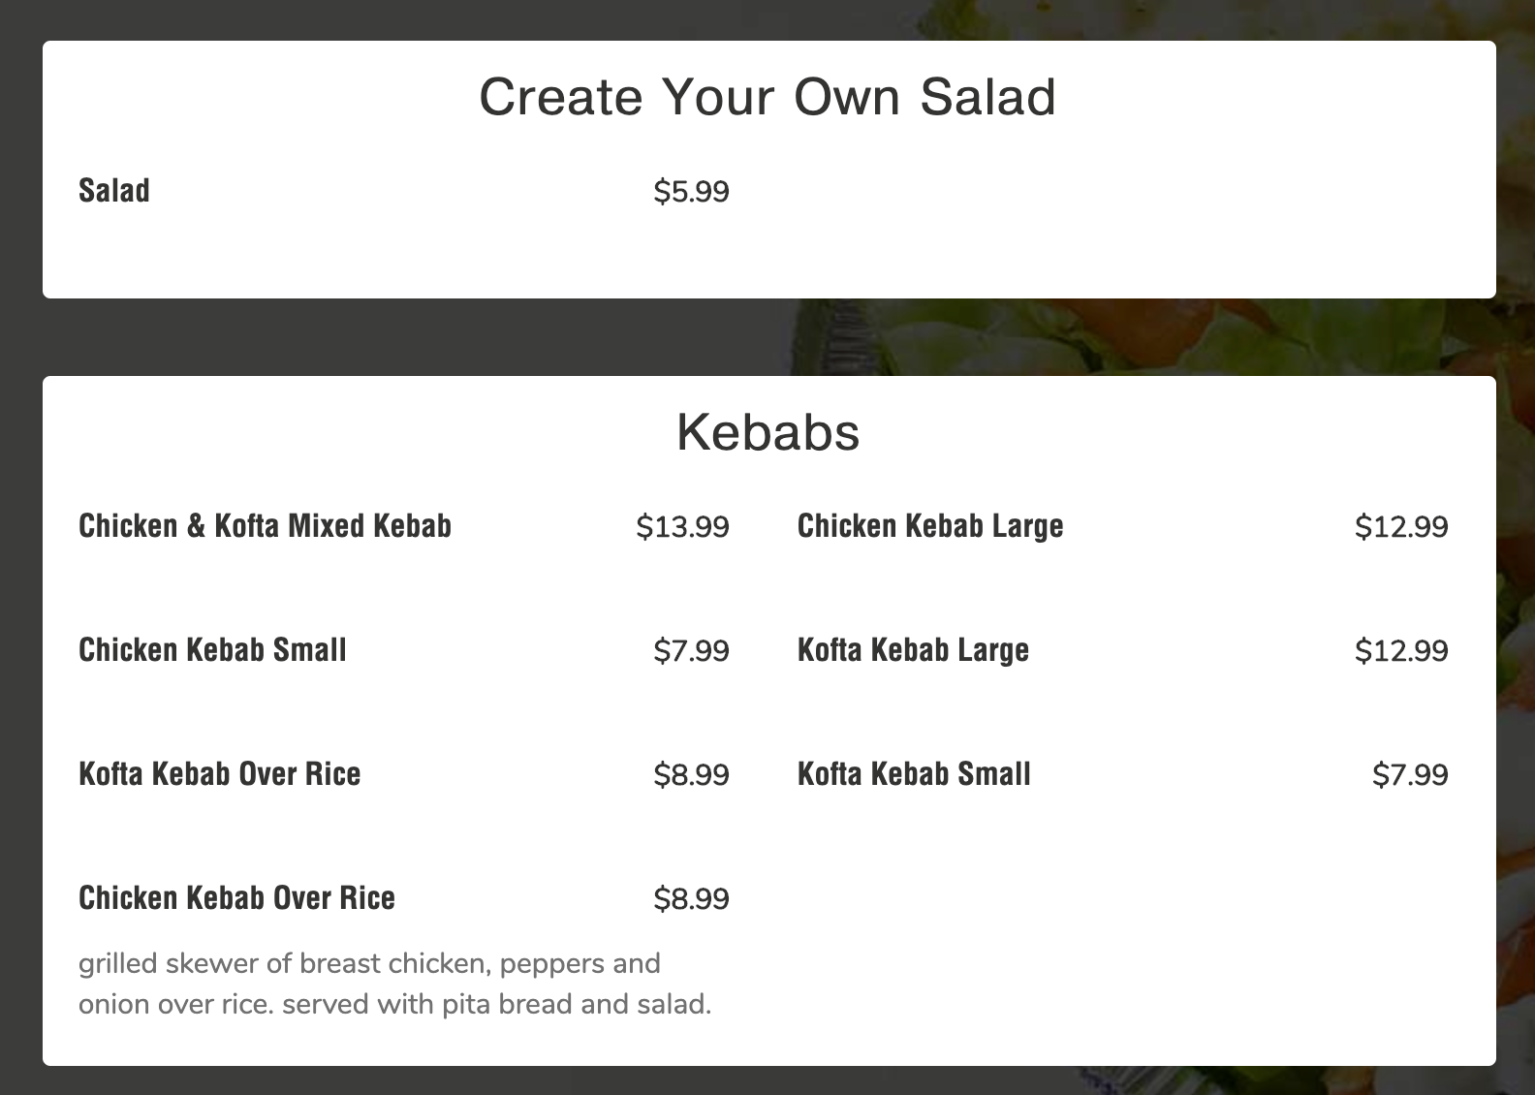Screen dimensions: 1535x1095
Task: Click the Chicken Kebab Small price
Action: 691,651
